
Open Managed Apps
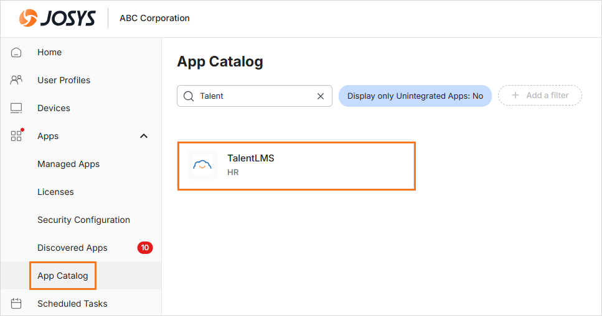click(68, 164)
